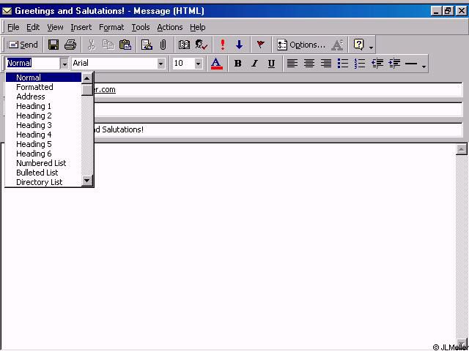Choose Heading 1 style

click(x=43, y=106)
